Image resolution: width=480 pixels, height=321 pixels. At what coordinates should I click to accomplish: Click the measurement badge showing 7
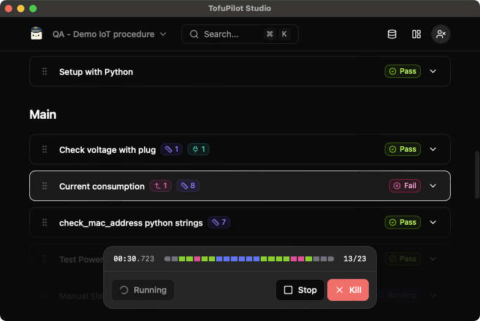tap(219, 222)
